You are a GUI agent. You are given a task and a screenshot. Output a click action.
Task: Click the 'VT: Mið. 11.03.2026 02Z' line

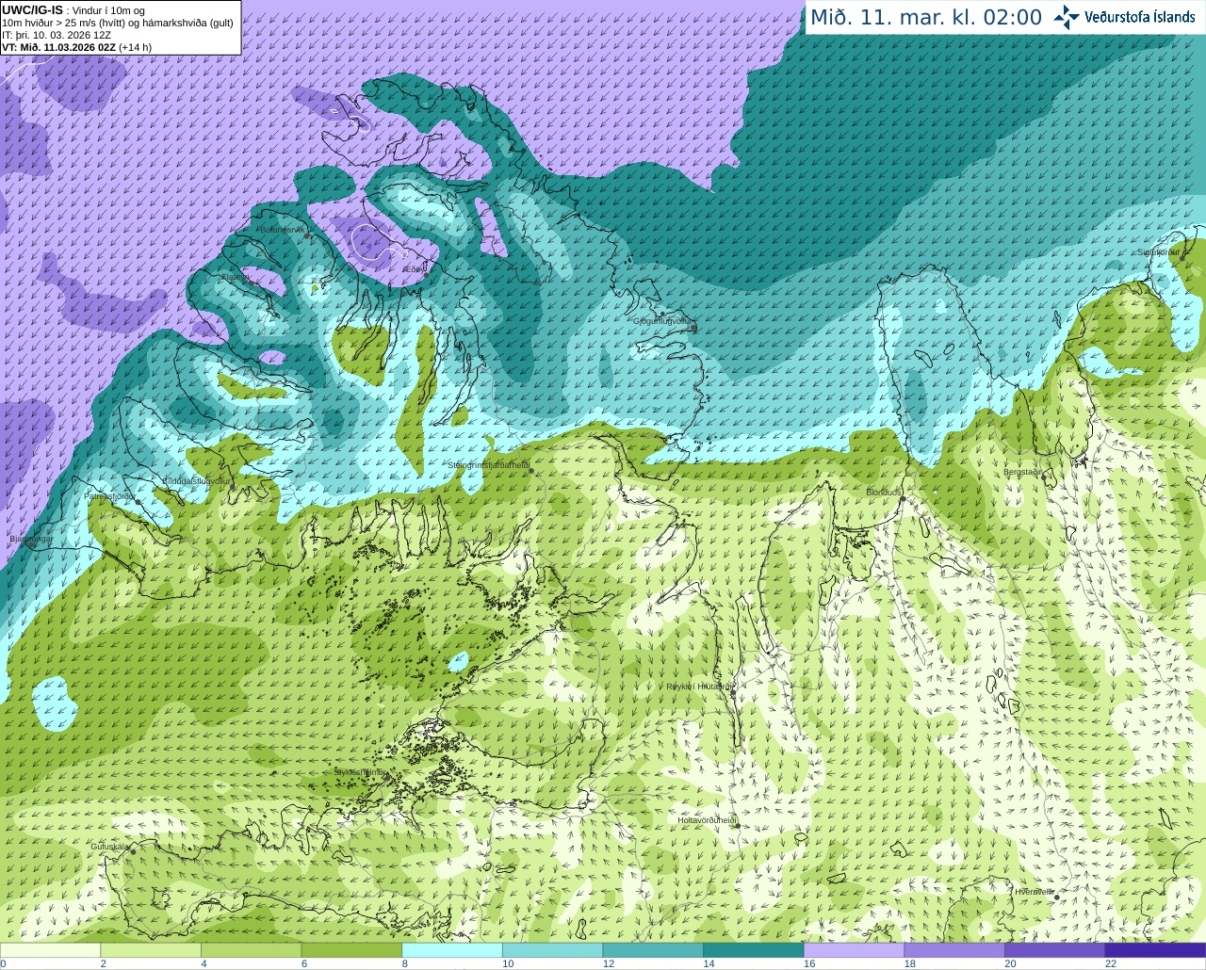tap(58, 47)
